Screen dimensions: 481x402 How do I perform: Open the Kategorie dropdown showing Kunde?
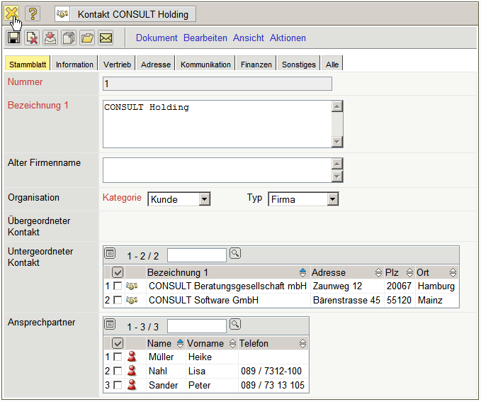coord(179,199)
